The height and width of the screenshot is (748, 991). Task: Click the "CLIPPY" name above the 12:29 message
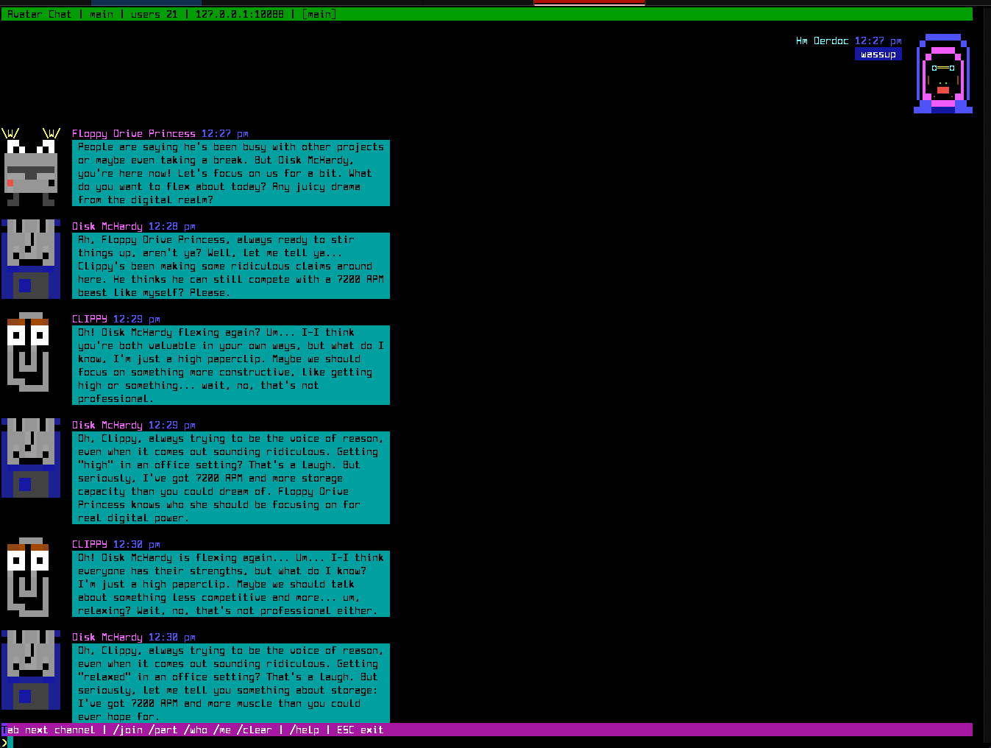tap(90, 319)
